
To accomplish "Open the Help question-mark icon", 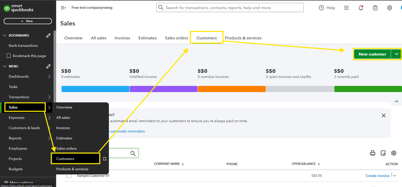I will click(x=321, y=8).
